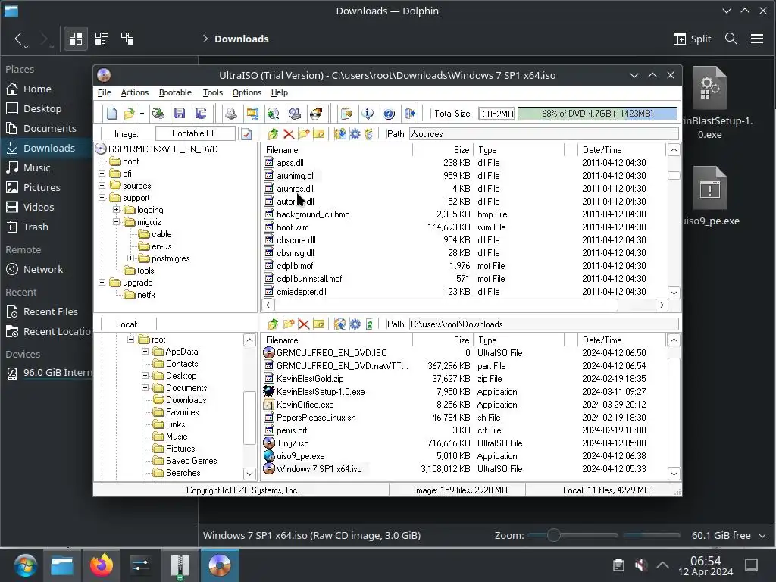Expand the logging folder node

point(116,210)
